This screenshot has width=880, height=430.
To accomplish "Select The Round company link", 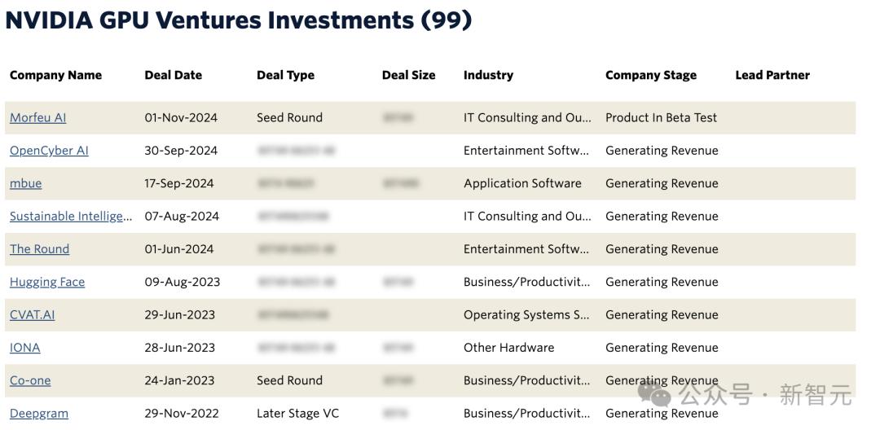I will click(39, 249).
